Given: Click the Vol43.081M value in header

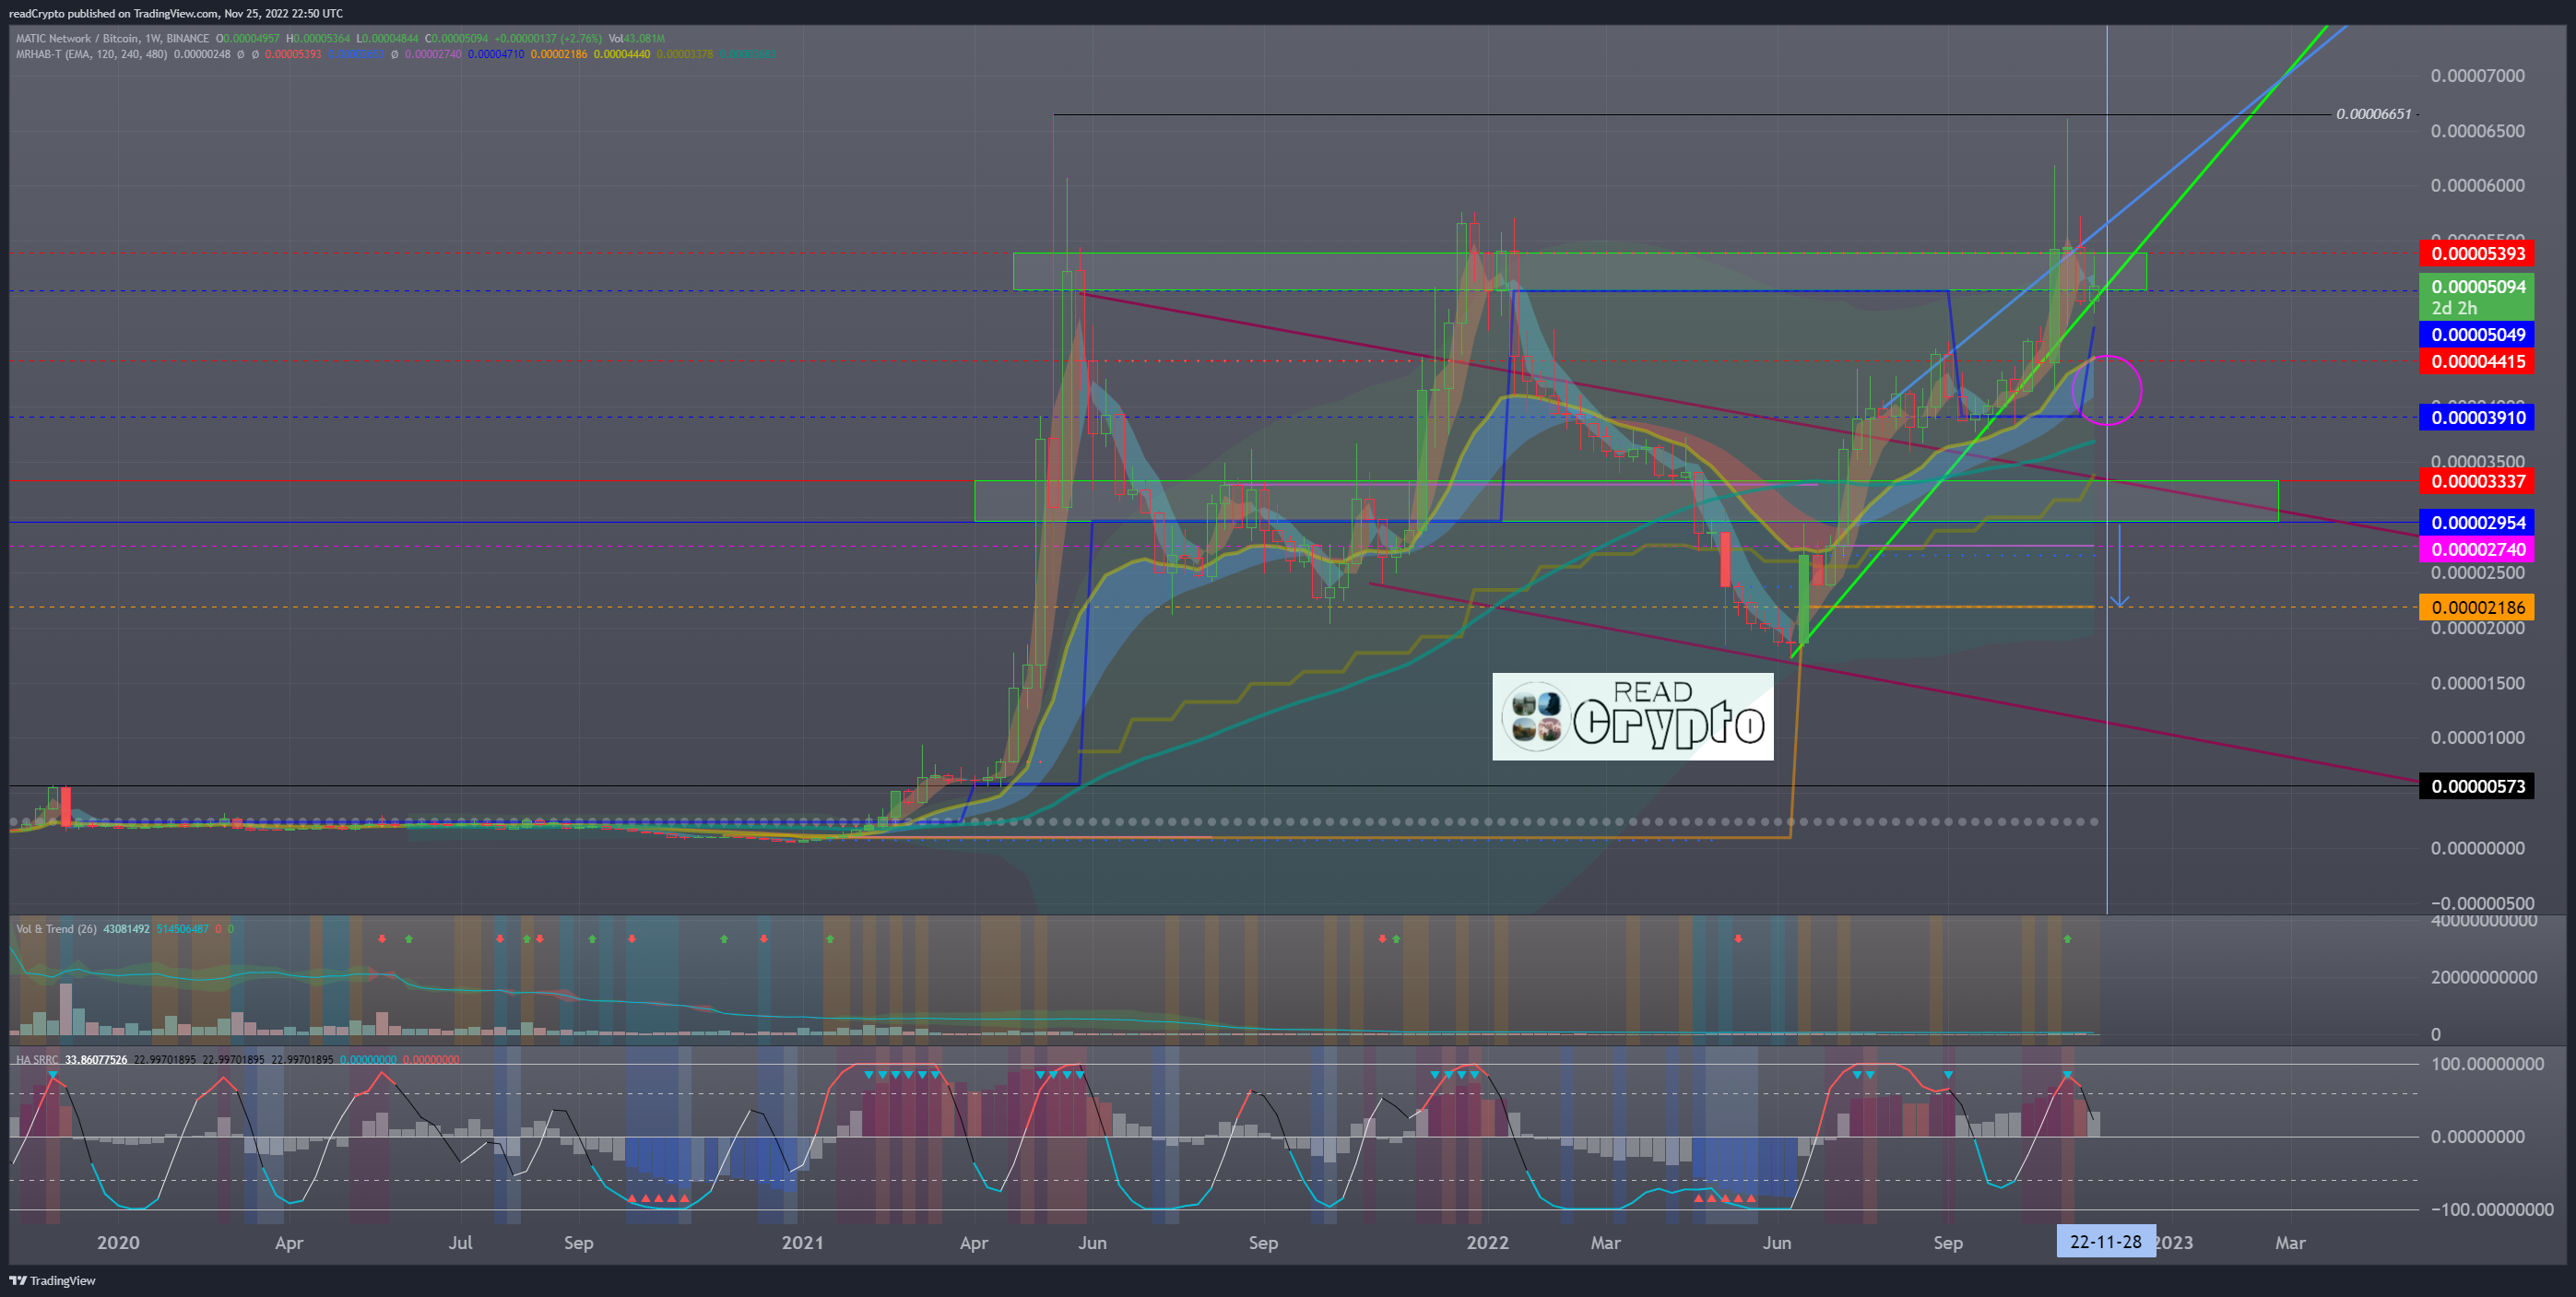Looking at the screenshot, I should tap(637, 38).
